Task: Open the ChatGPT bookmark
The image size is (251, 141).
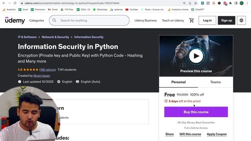Action: coord(198,9)
